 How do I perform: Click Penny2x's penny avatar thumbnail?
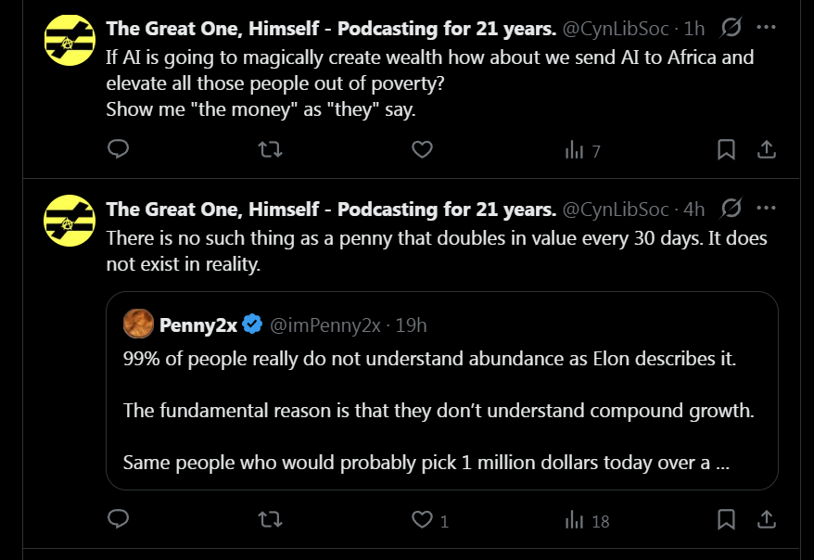pos(138,325)
